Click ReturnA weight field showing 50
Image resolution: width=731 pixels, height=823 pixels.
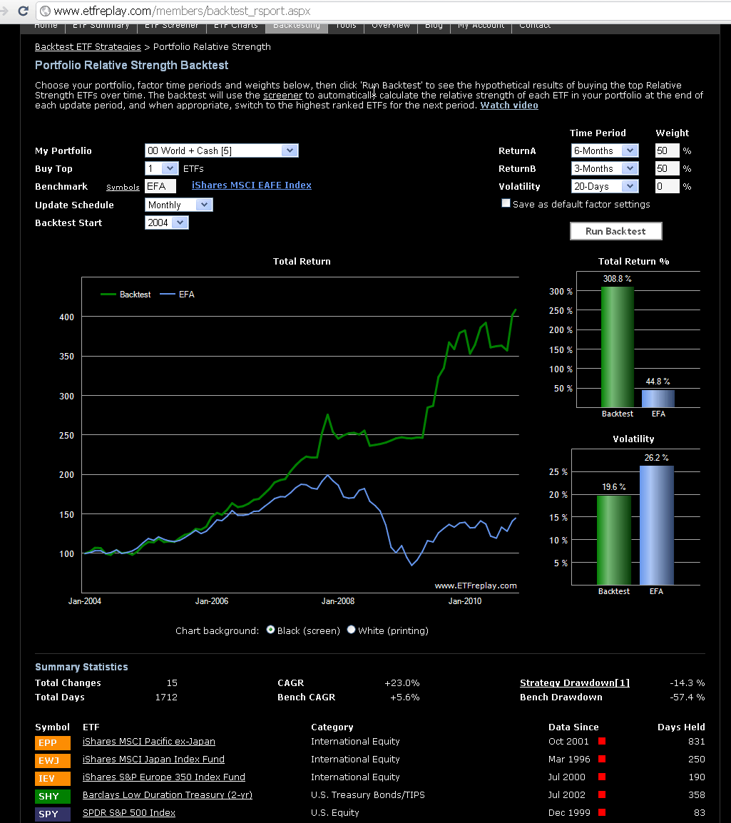pos(667,150)
